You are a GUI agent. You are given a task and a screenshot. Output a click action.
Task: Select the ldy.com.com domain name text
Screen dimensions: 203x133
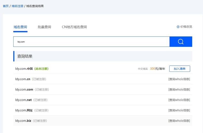(x=24, y=89)
